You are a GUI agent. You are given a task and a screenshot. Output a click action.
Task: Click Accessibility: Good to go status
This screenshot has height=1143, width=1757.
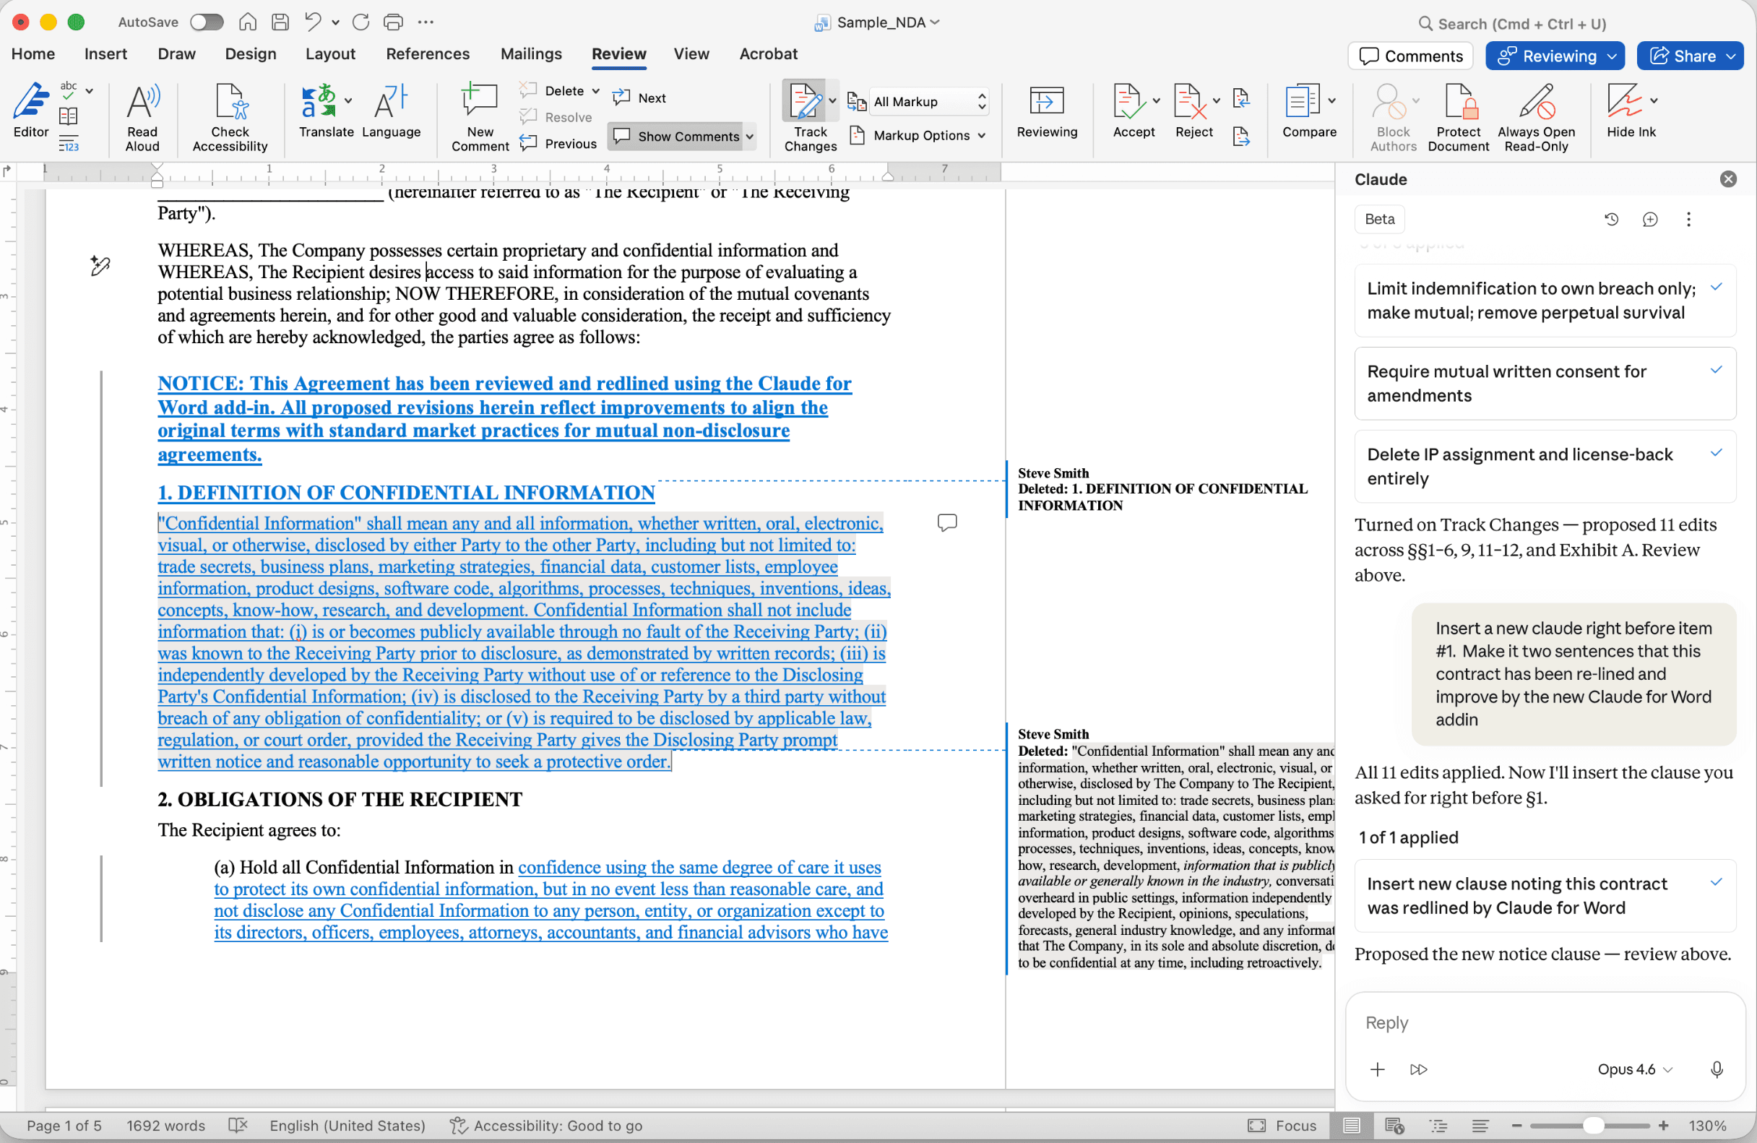546,1125
